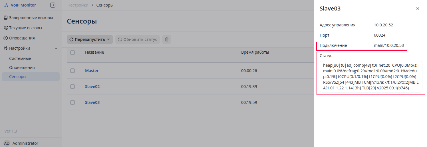Open Текущие вызовы section

pyautogui.click(x=25, y=28)
